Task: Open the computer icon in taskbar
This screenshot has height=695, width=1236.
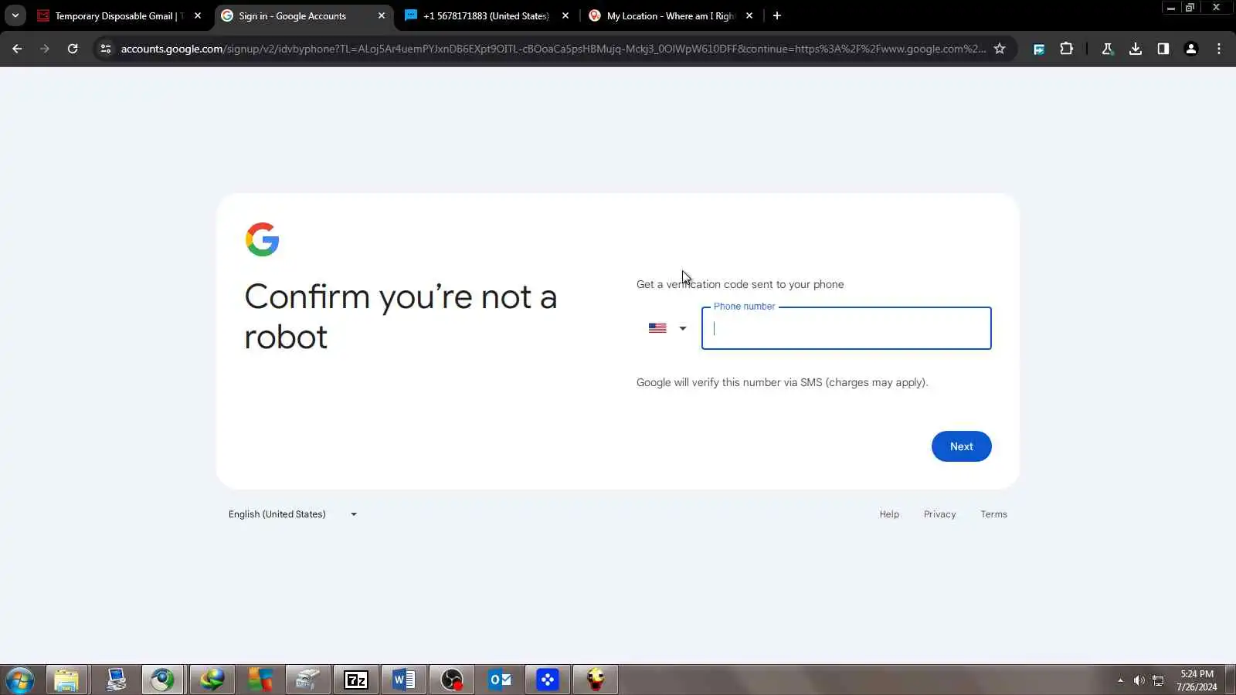Action: click(116, 680)
